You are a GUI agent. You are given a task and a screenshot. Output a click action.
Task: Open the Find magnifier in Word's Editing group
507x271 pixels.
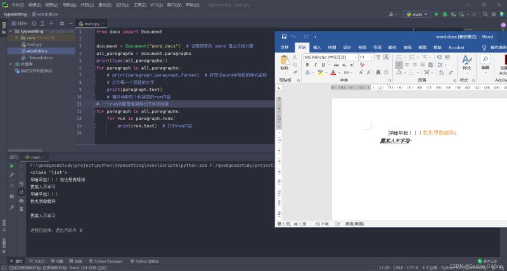pos(485,59)
